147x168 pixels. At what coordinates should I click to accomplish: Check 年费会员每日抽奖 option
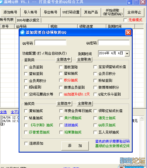coord(61,111)
